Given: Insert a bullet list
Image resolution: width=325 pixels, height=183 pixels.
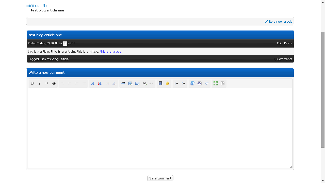Looking at the screenshot, I should click(x=176, y=83).
